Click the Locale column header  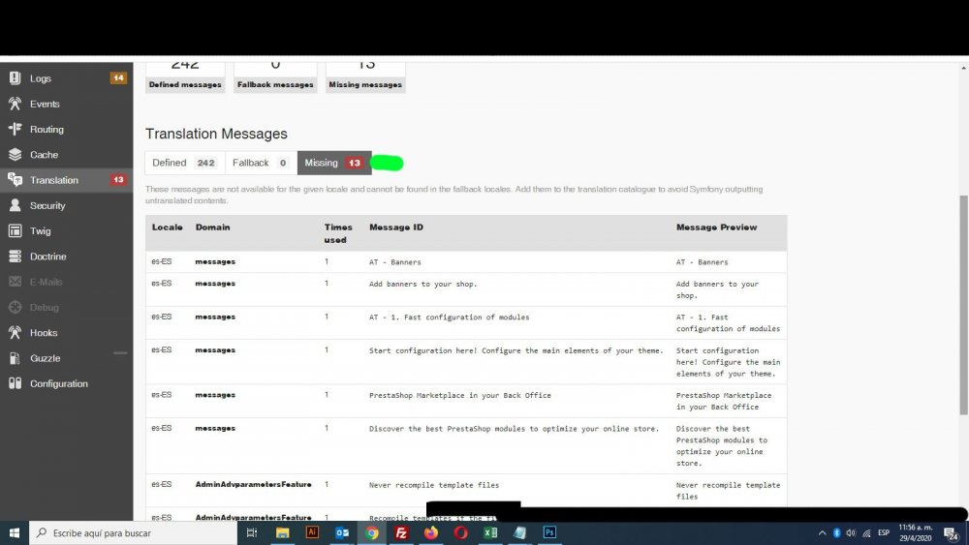click(168, 227)
